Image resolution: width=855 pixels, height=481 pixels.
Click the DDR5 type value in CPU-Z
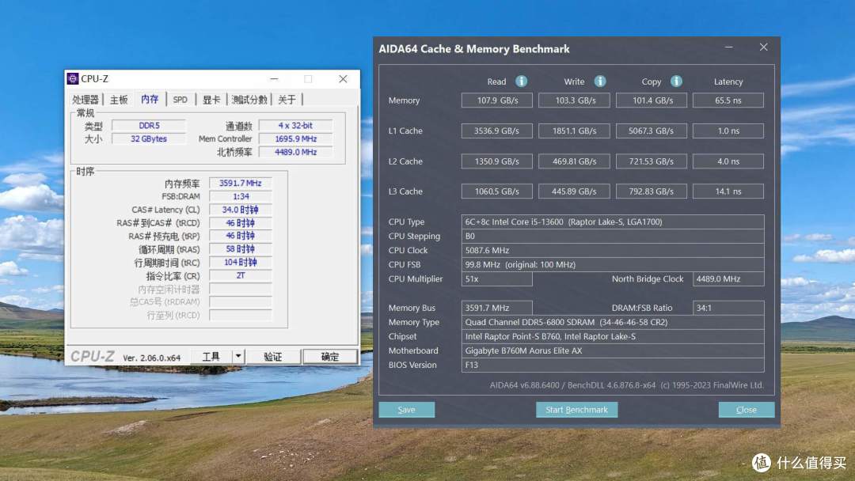(x=149, y=125)
